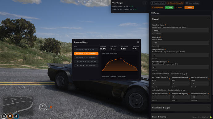Screen dimensions: 213x119
Task: Click the fuel gauge icon by speedometer
Action: tap(46, 109)
